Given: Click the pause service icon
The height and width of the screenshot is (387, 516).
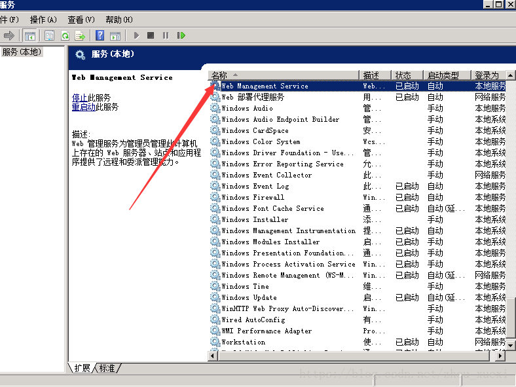Looking at the screenshot, I should [166, 35].
